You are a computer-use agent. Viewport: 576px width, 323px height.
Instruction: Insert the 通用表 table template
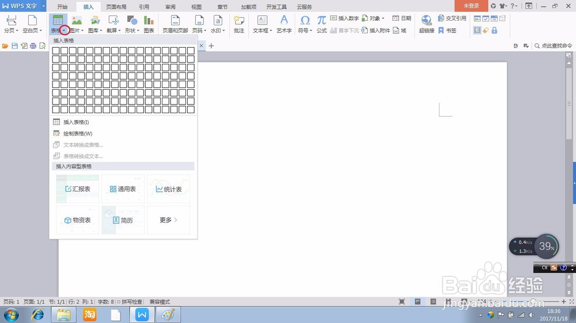pyautogui.click(x=123, y=189)
